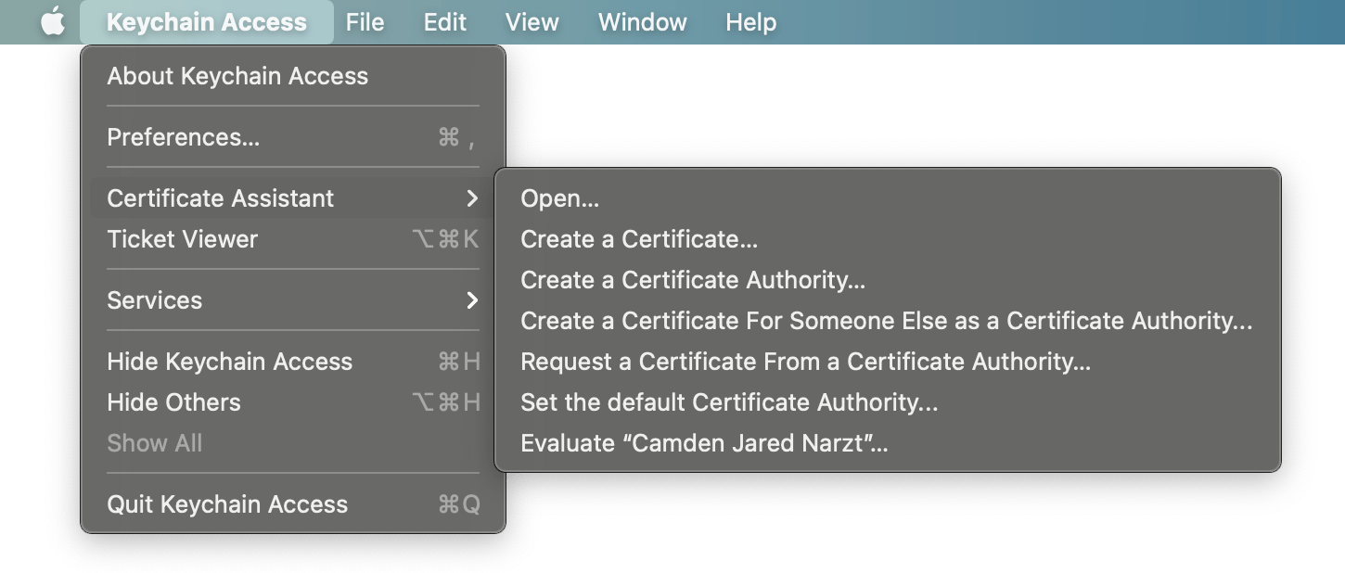Image resolution: width=1345 pixels, height=573 pixels.
Task: Open Preferences… from the menu
Action: click(184, 137)
